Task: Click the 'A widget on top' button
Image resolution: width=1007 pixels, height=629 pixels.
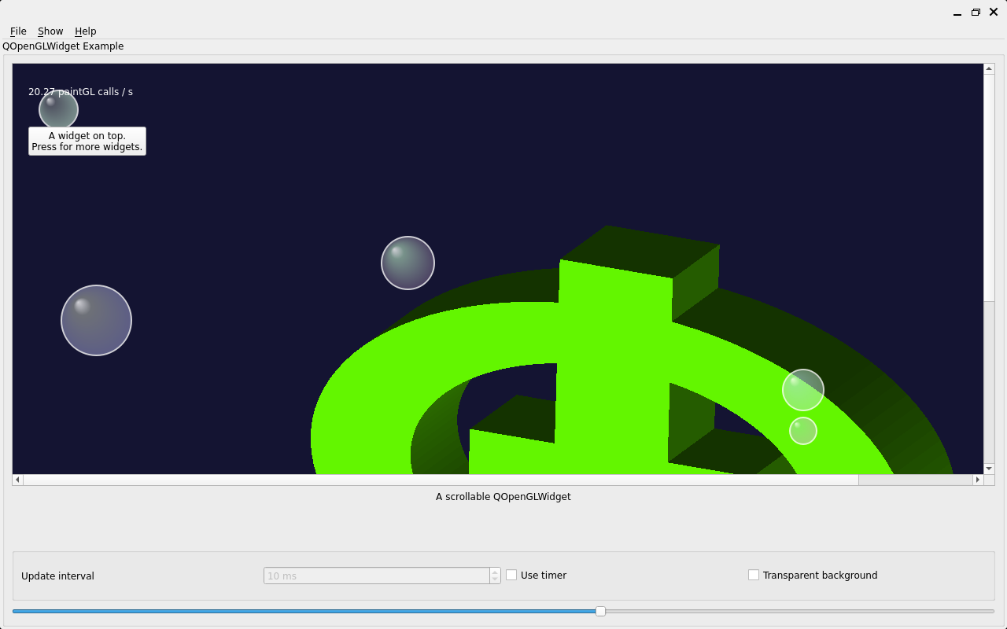Action: (87, 142)
